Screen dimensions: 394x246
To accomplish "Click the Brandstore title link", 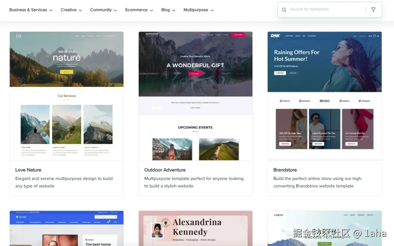I will tap(285, 170).
